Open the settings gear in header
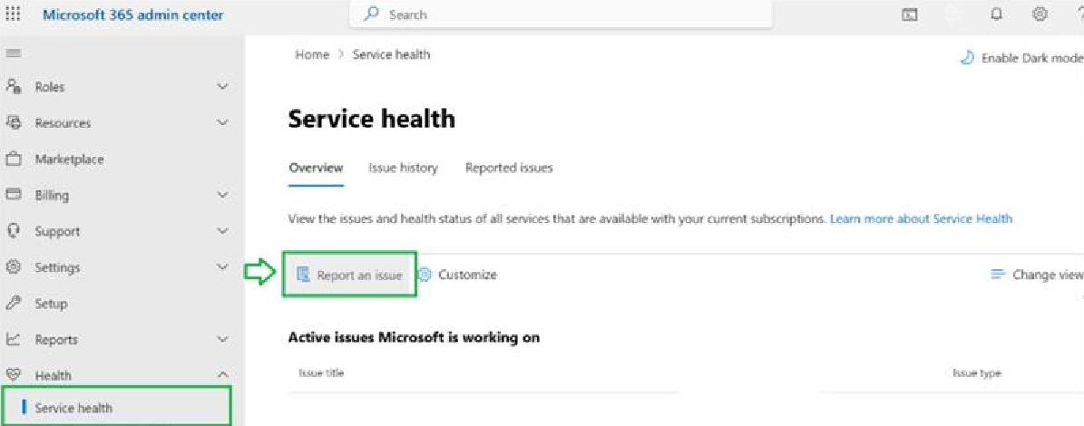The image size is (1084, 426). coord(1039,15)
